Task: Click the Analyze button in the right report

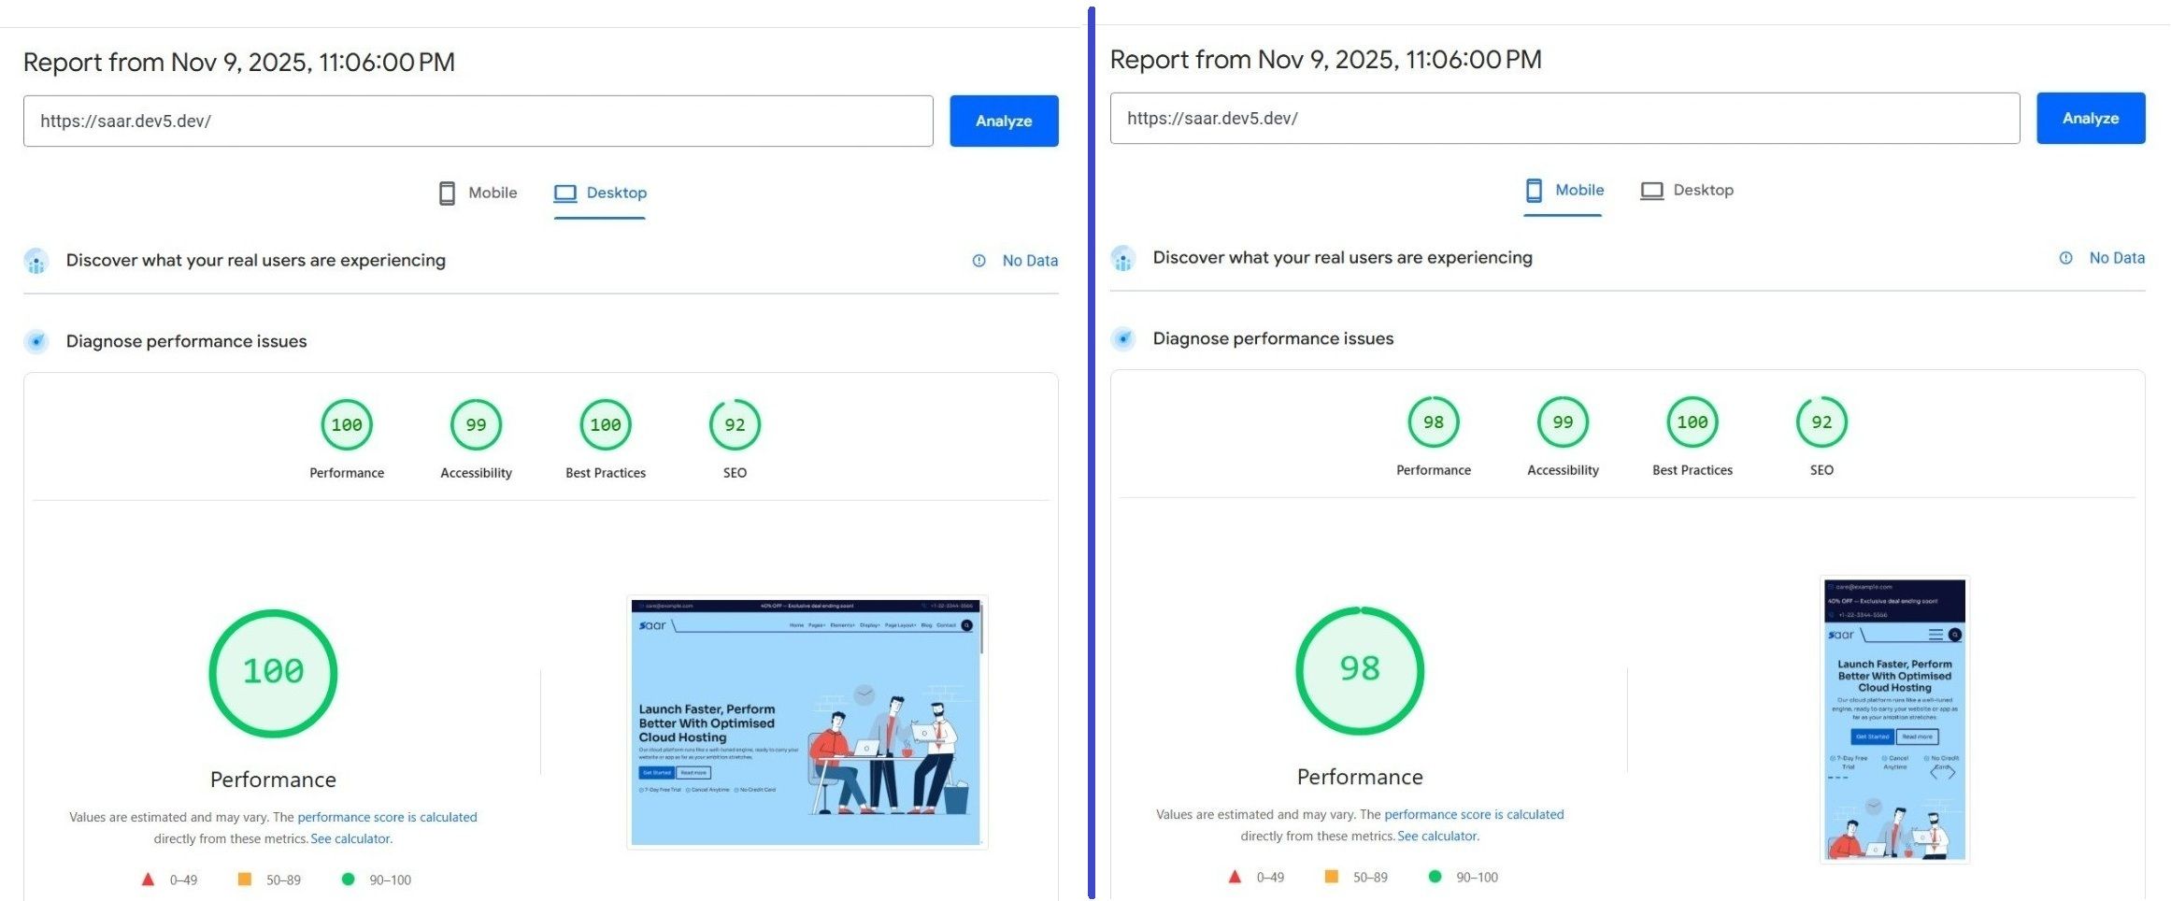Action: [2090, 118]
